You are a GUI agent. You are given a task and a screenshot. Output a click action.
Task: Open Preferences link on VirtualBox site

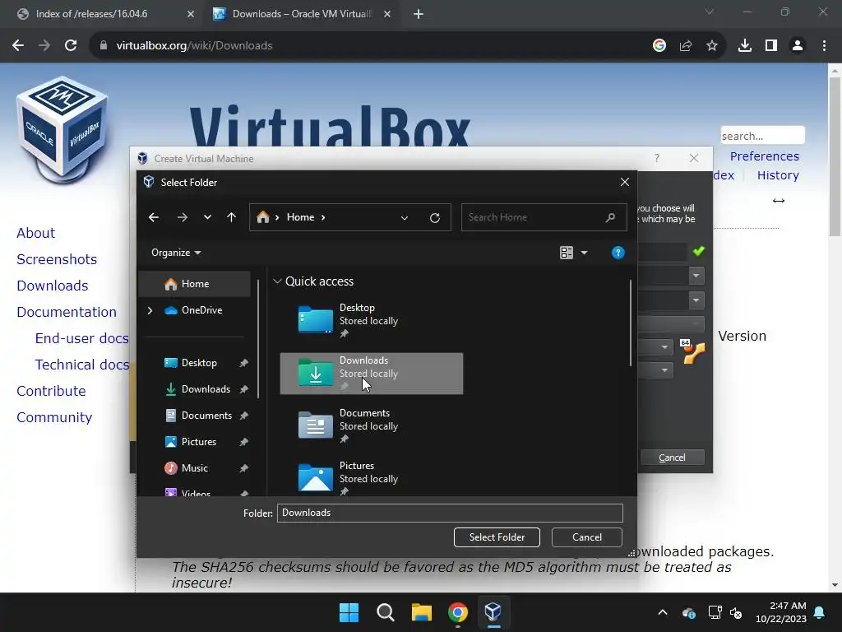point(764,156)
